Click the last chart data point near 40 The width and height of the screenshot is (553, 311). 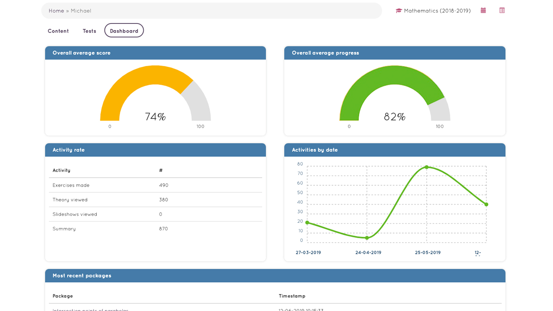tap(486, 204)
